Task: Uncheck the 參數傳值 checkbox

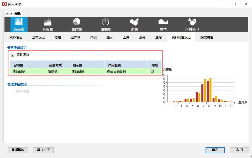Action: click(12, 55)
